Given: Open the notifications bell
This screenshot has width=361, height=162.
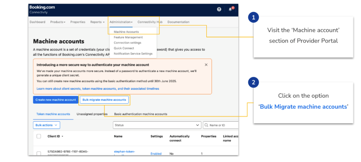Looking at the screenshot, I should point(231,9).
